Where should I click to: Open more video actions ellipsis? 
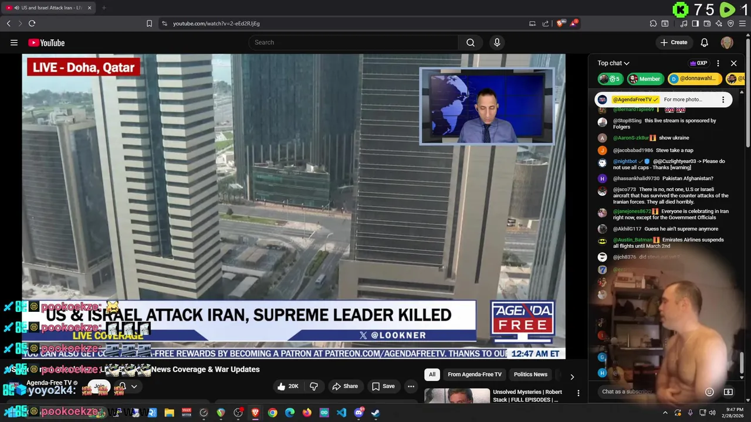[x=411, y=386]
